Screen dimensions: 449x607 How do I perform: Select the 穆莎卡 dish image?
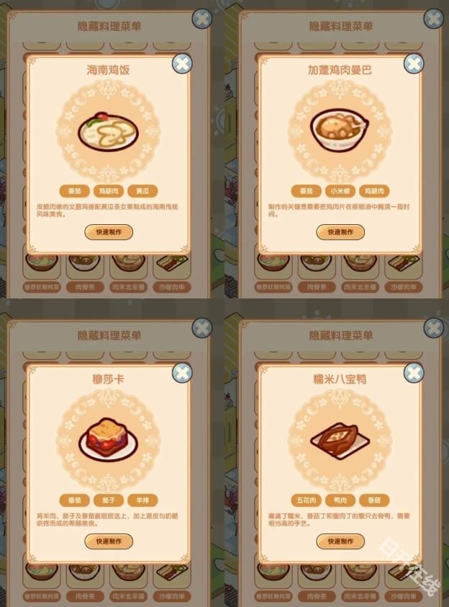point(108,439)
